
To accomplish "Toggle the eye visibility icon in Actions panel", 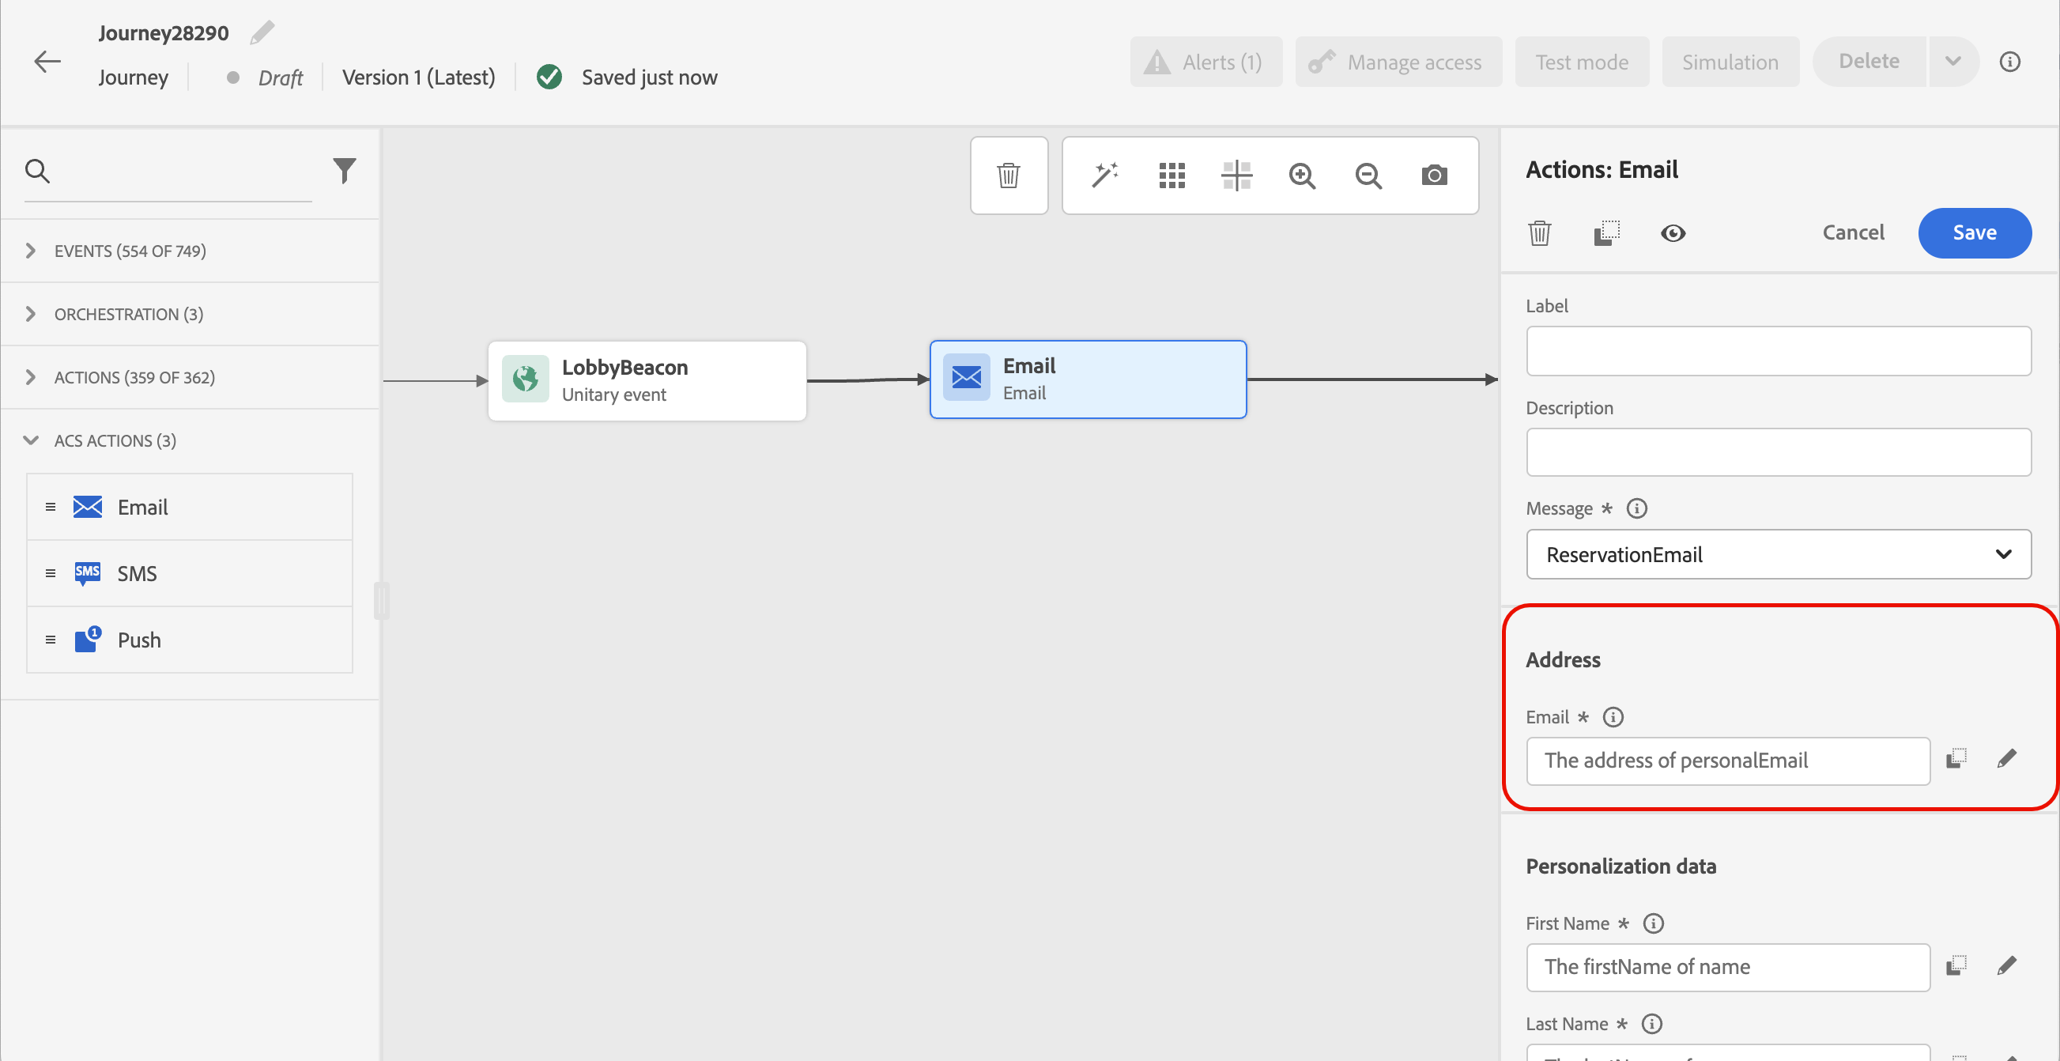I will click(x=1673, y=232).
